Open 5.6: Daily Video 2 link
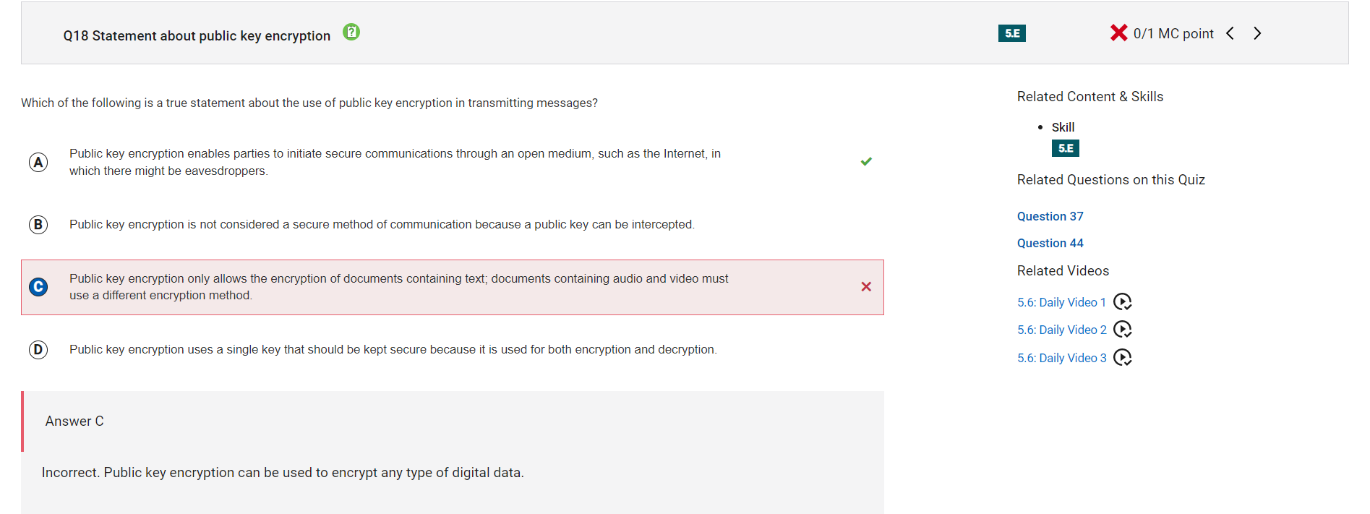The image size is (1370, 514). click(x=1061, y=330)
